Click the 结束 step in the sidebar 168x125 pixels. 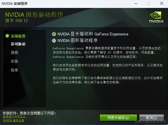[14, 70]
